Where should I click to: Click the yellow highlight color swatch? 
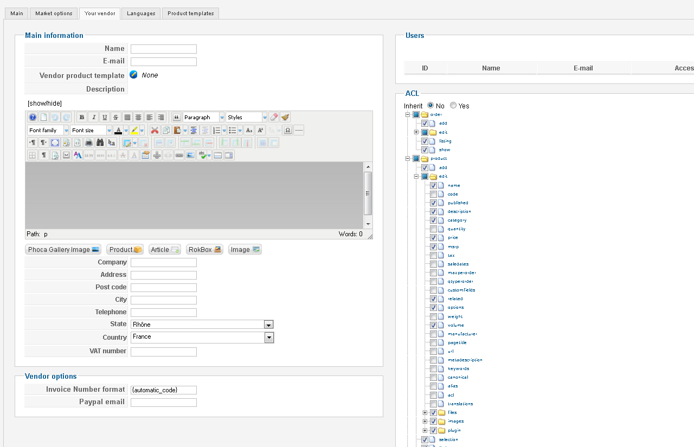pos(134,130)
